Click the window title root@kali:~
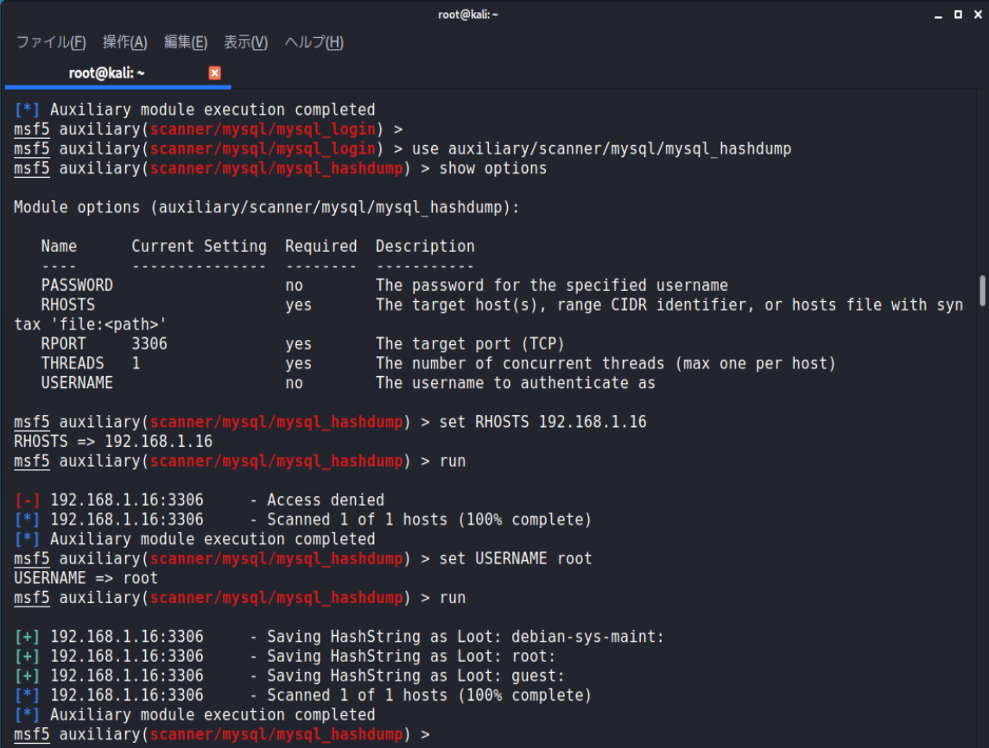Image resolution: width=989 pixels, height=748 pixels. (x=468, y=15)
